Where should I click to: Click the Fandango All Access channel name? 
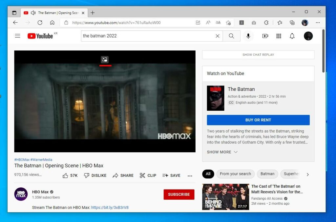tap(267, 198)
